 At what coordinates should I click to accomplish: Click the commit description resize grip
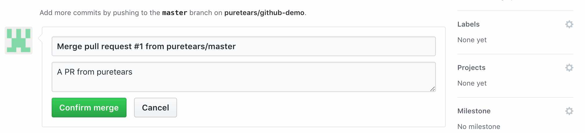point(432,89)
